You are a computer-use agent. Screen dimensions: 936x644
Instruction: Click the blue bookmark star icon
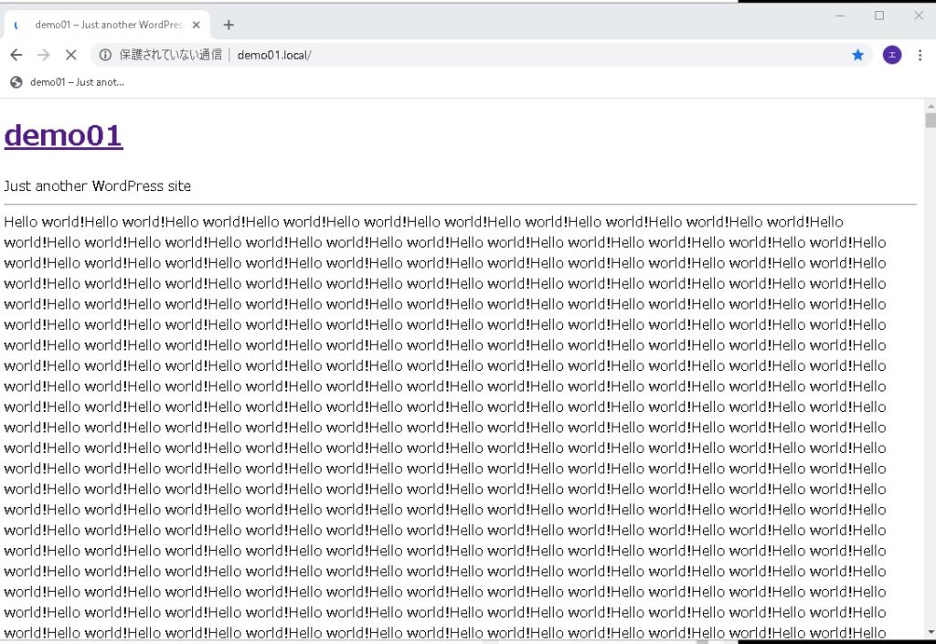pos(857,55)
